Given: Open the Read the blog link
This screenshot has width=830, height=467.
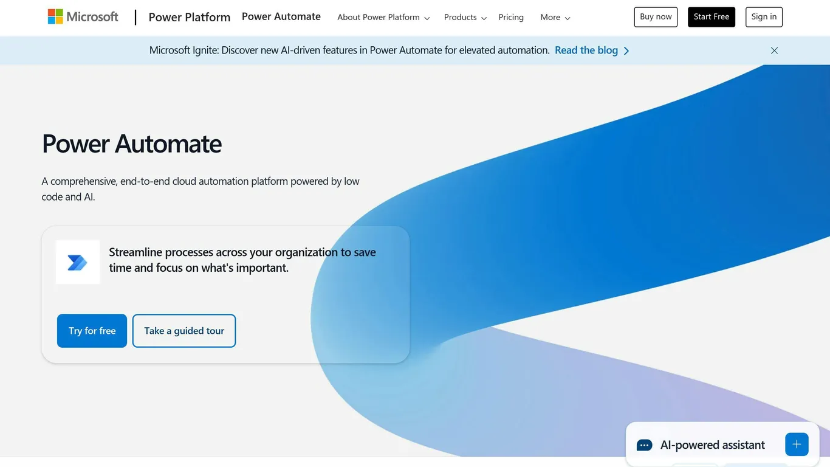Looking at the screenshot, I should point(592,50).
